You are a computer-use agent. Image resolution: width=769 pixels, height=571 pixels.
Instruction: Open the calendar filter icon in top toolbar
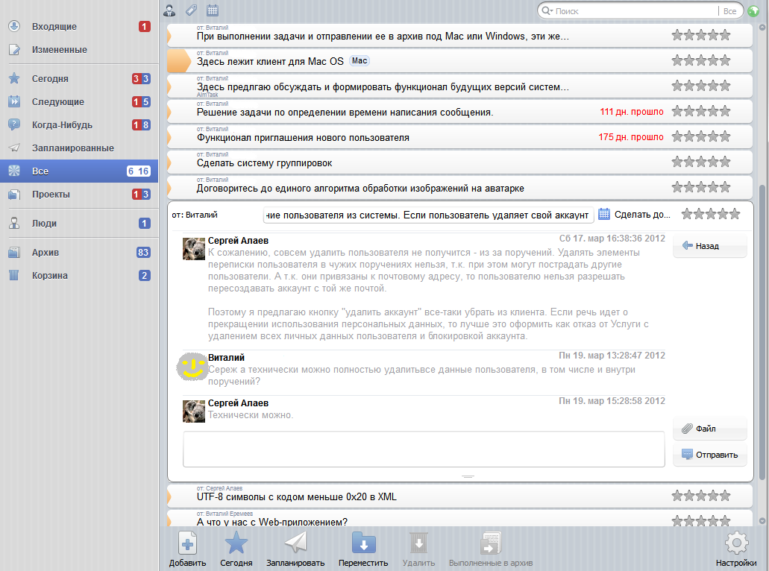213,10
